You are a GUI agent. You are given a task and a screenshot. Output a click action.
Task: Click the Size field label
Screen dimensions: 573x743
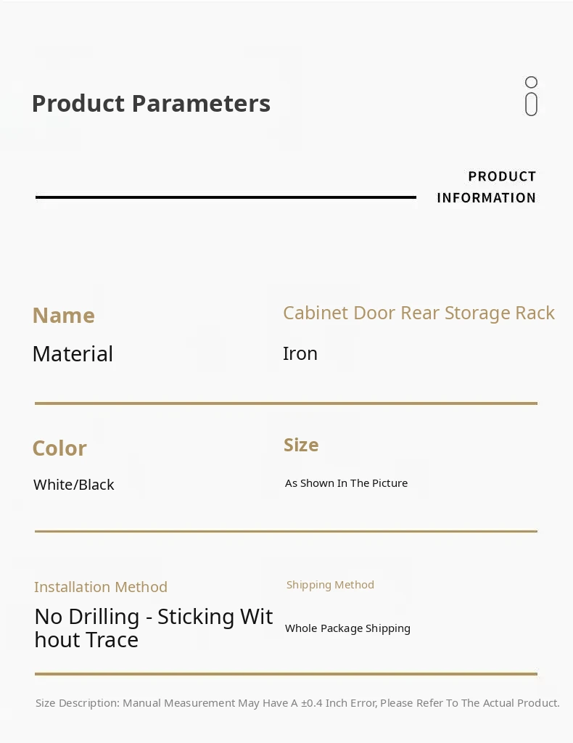tap(301, 445)
